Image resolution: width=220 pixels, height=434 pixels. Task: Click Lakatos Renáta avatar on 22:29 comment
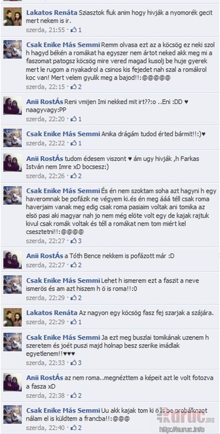pyautogui.click(x=13, y=317)
